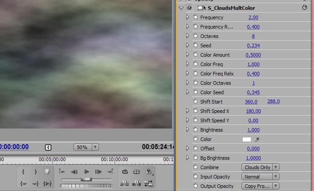This screenshot has width=314, height=191.
Task: Toggle animation stopwatch for Combine
Action: [x=195, y=167]
